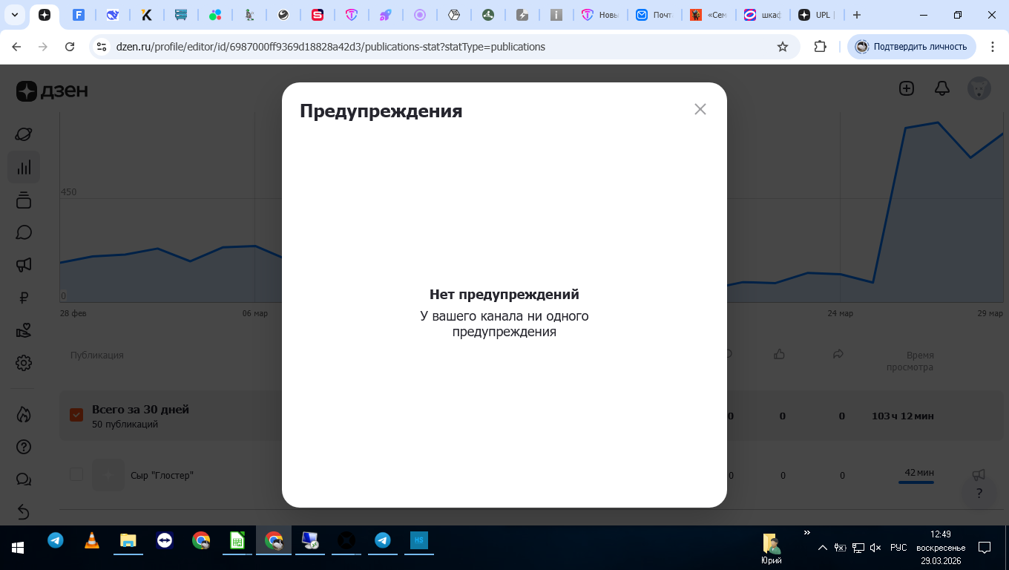Switch to the "«Сем" browser tab
The height and width of the screenshot is (570, 1009).
click(708, 15)
